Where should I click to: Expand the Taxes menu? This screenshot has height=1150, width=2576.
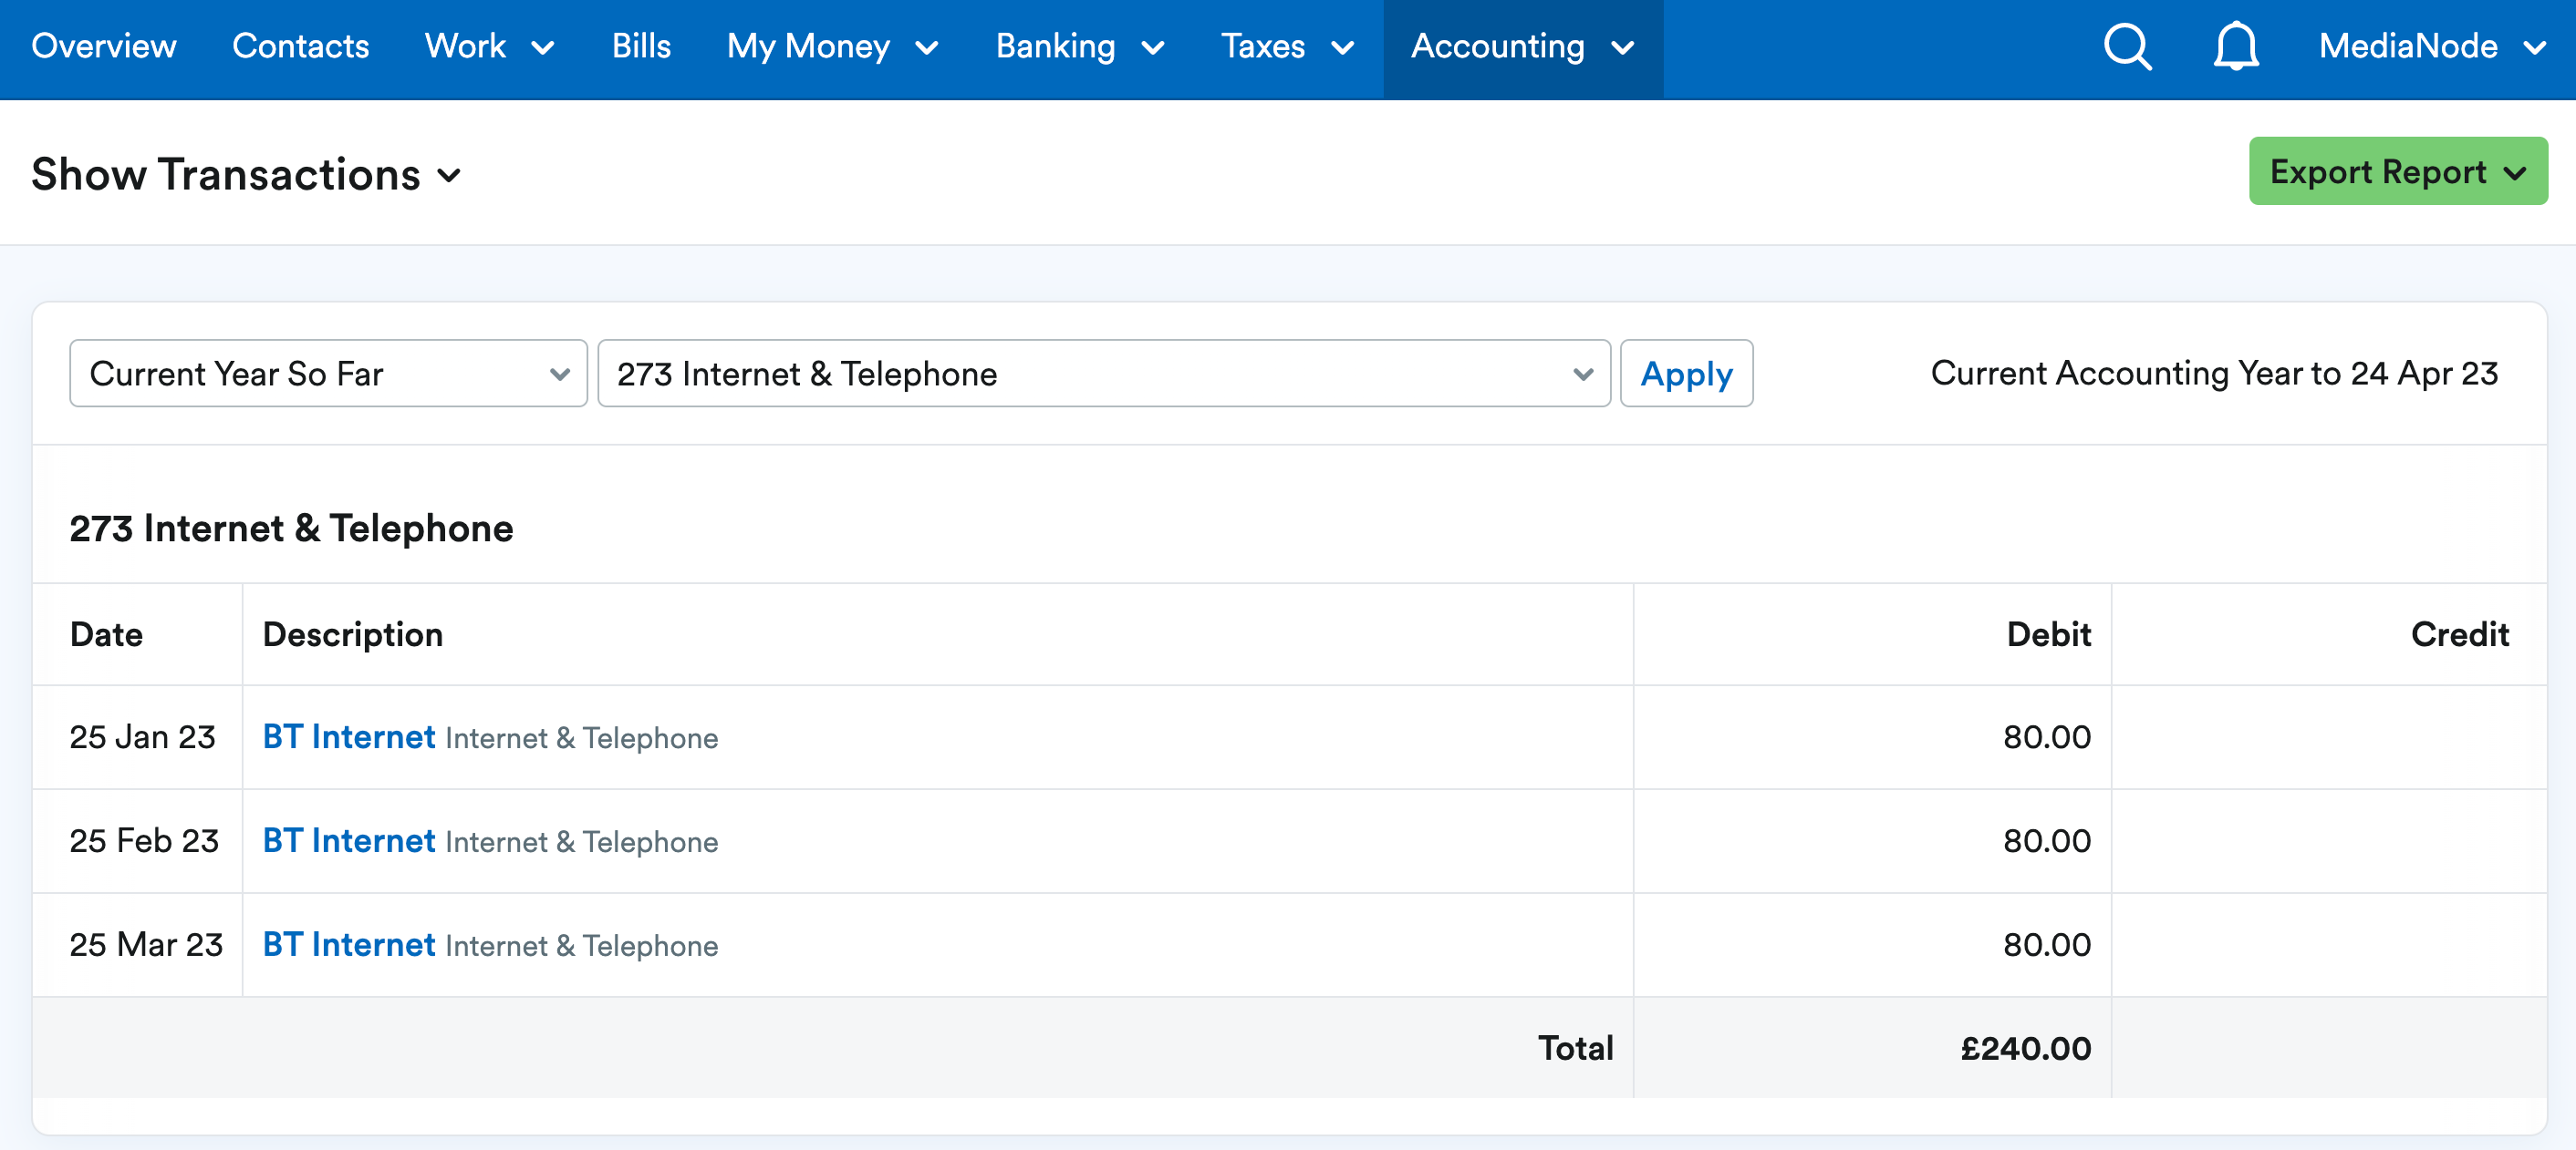click(1286, 47)
